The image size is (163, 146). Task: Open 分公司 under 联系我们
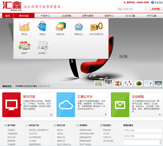click(x=106, y=134)
